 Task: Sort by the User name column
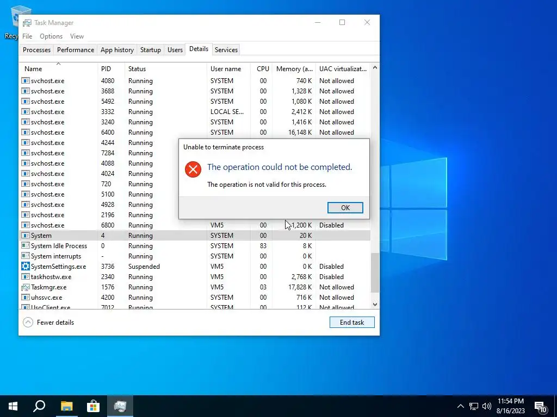point(229,69)
